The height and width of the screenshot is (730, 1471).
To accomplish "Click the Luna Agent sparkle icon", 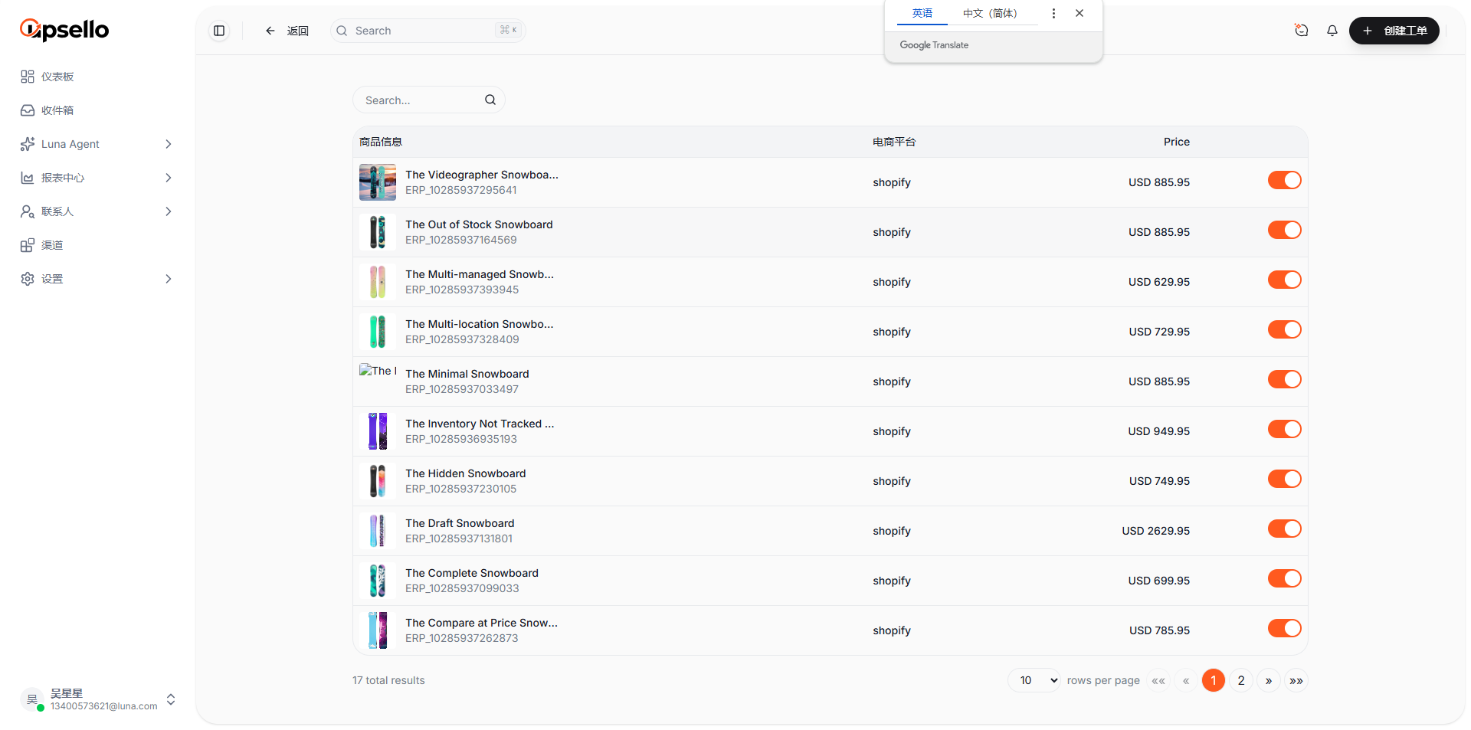I will [28, 144].
